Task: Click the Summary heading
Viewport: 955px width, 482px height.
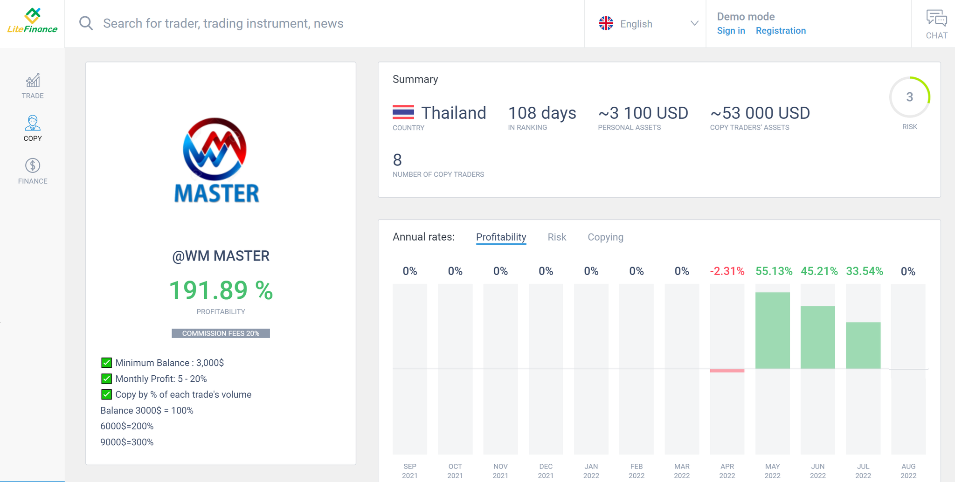Action: click(x=415, y=79)
